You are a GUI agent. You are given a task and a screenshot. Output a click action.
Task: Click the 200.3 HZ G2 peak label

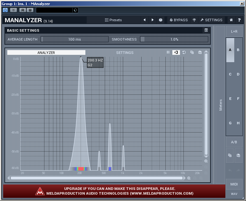[x=95, y=62]
